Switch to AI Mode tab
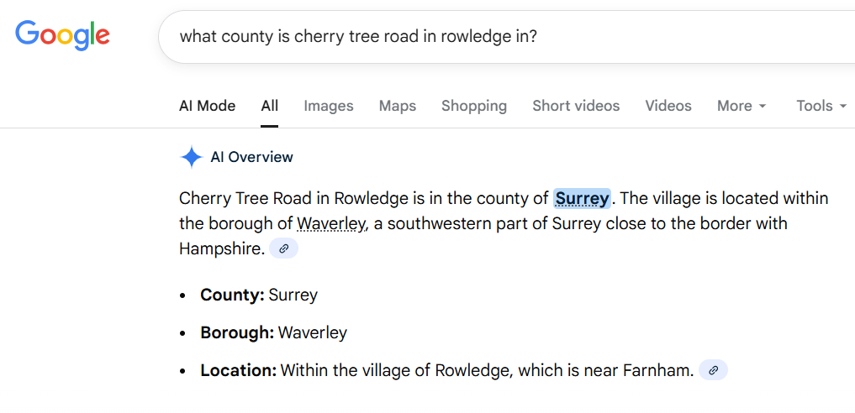Screen dimensions: 855x413 (x=207, y=106)
